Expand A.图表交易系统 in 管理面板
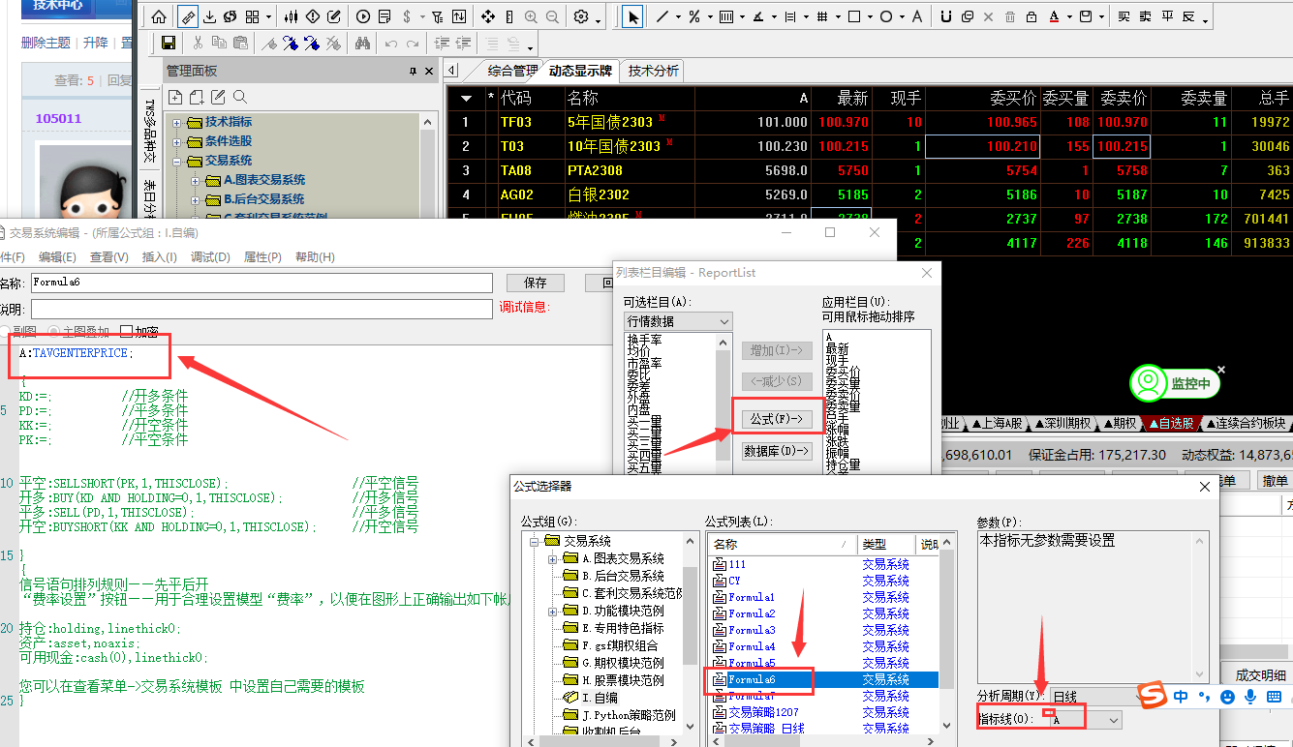Image resolution: width=1293 pixels, height=747 pixels. click(x=196, y=181)
